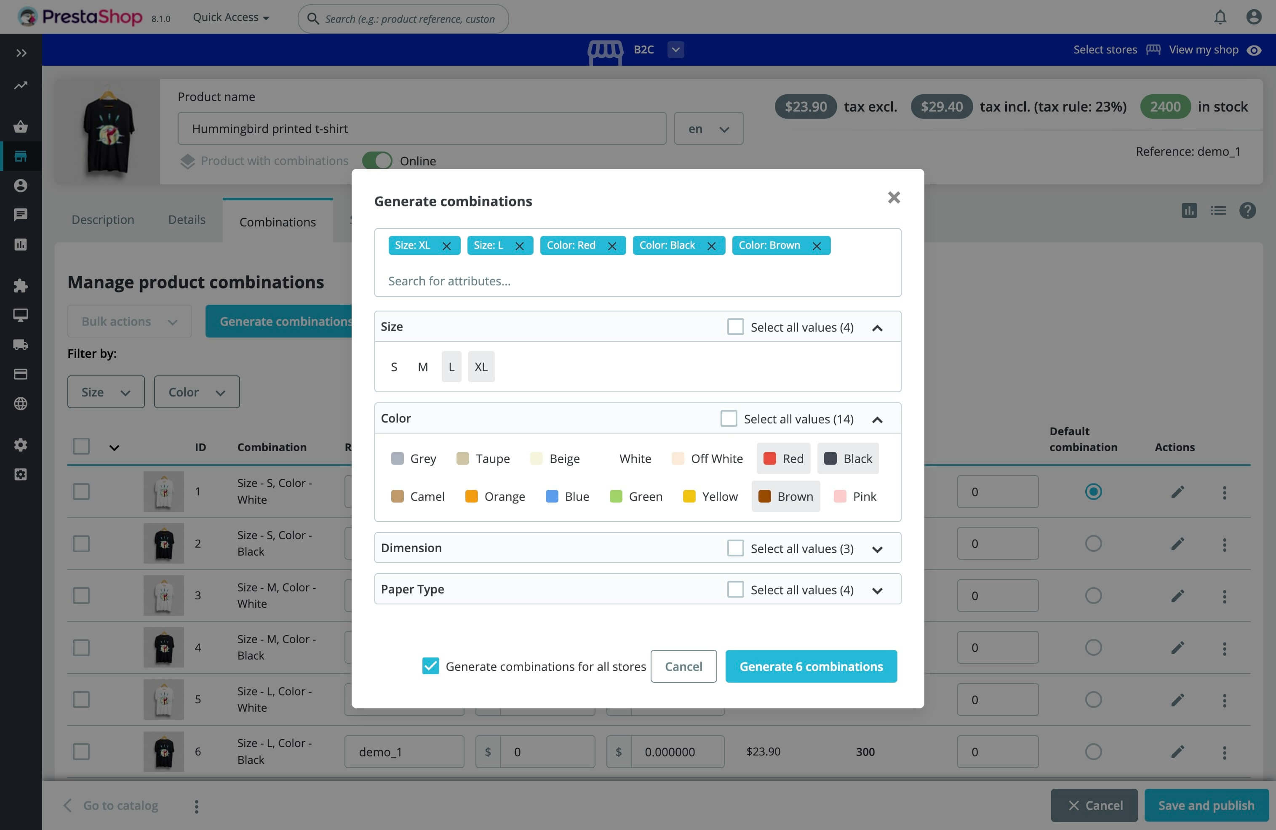The image size is (1276, 830).
Task: Close the Generate combinations dialog
Action: click(894, 198)
